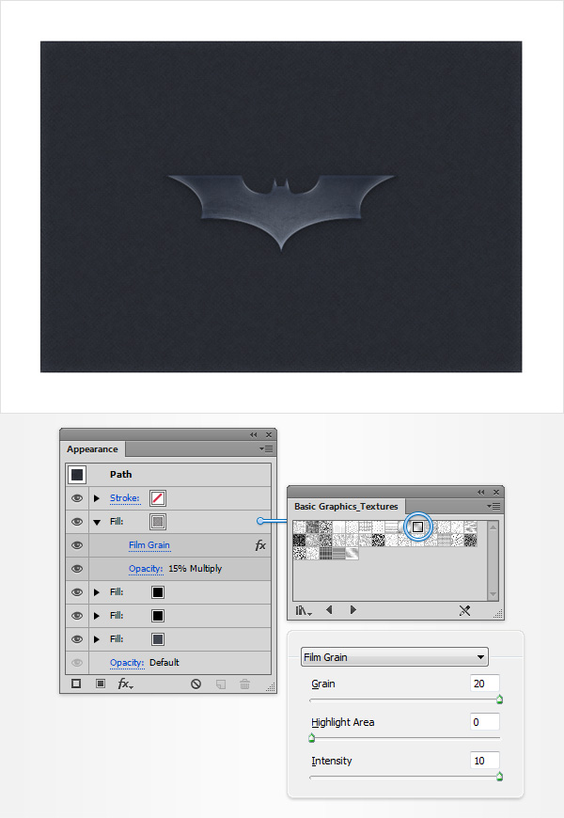564x818 pixels.
Task: Click the '15% Multiply' text
Action: [x=196, y=569]
